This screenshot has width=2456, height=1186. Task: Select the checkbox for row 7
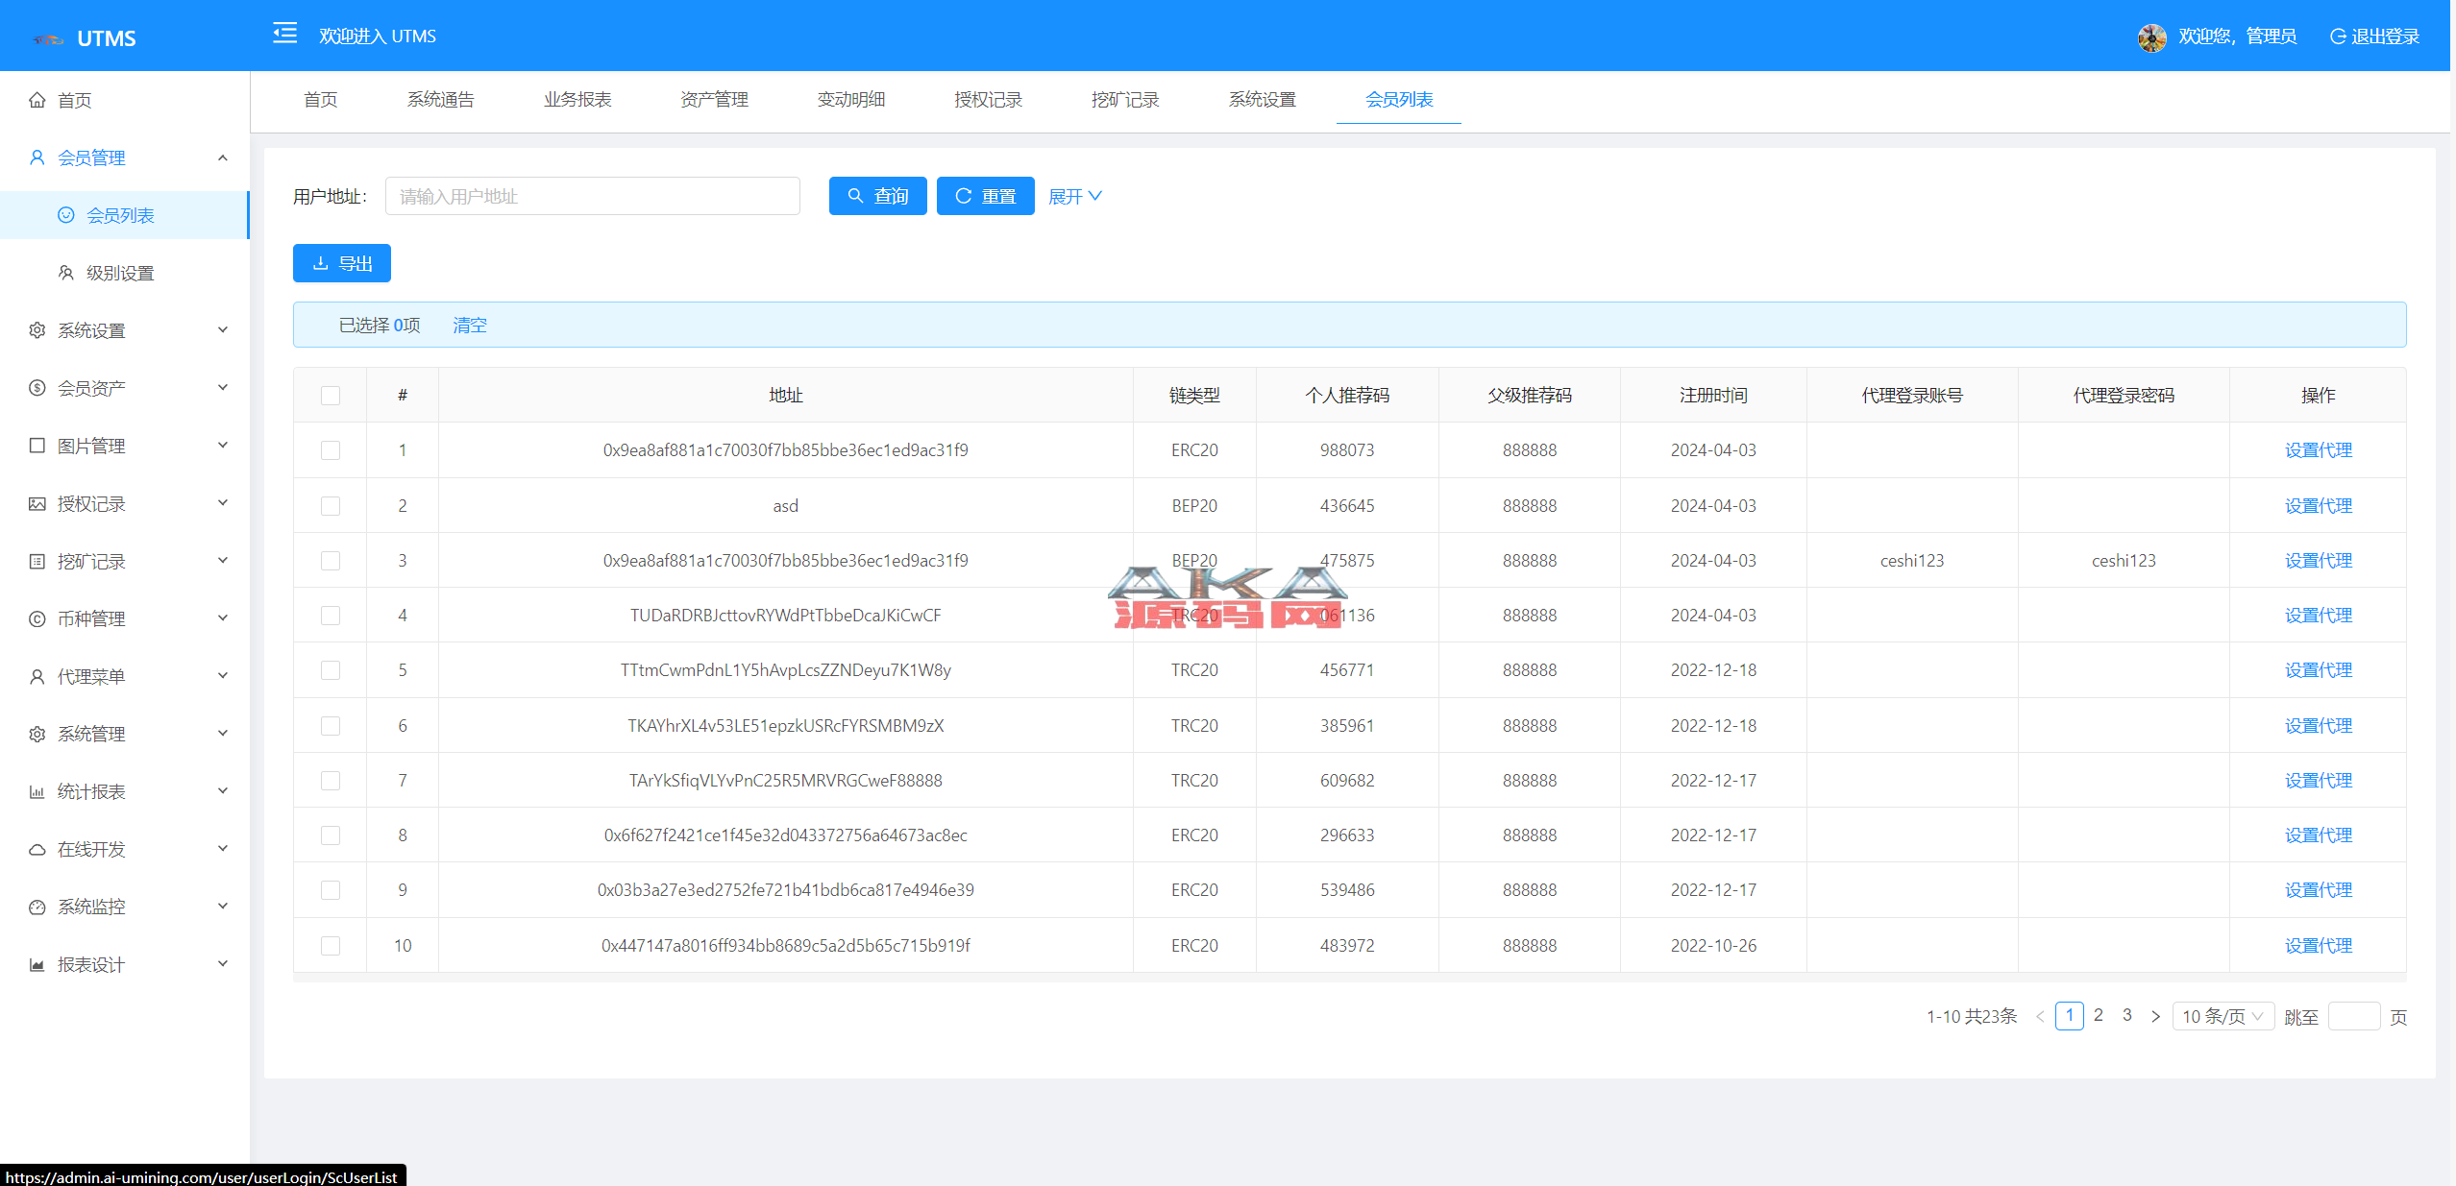click(331, 781)
